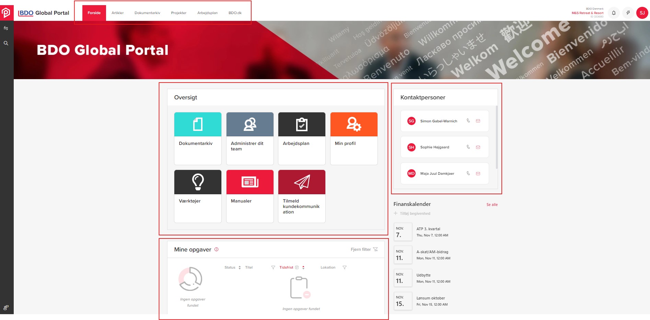Viewport: 650px width, 320px height.
Task: Click the Nov 7 date badge
Action: (x=403, y=232)
